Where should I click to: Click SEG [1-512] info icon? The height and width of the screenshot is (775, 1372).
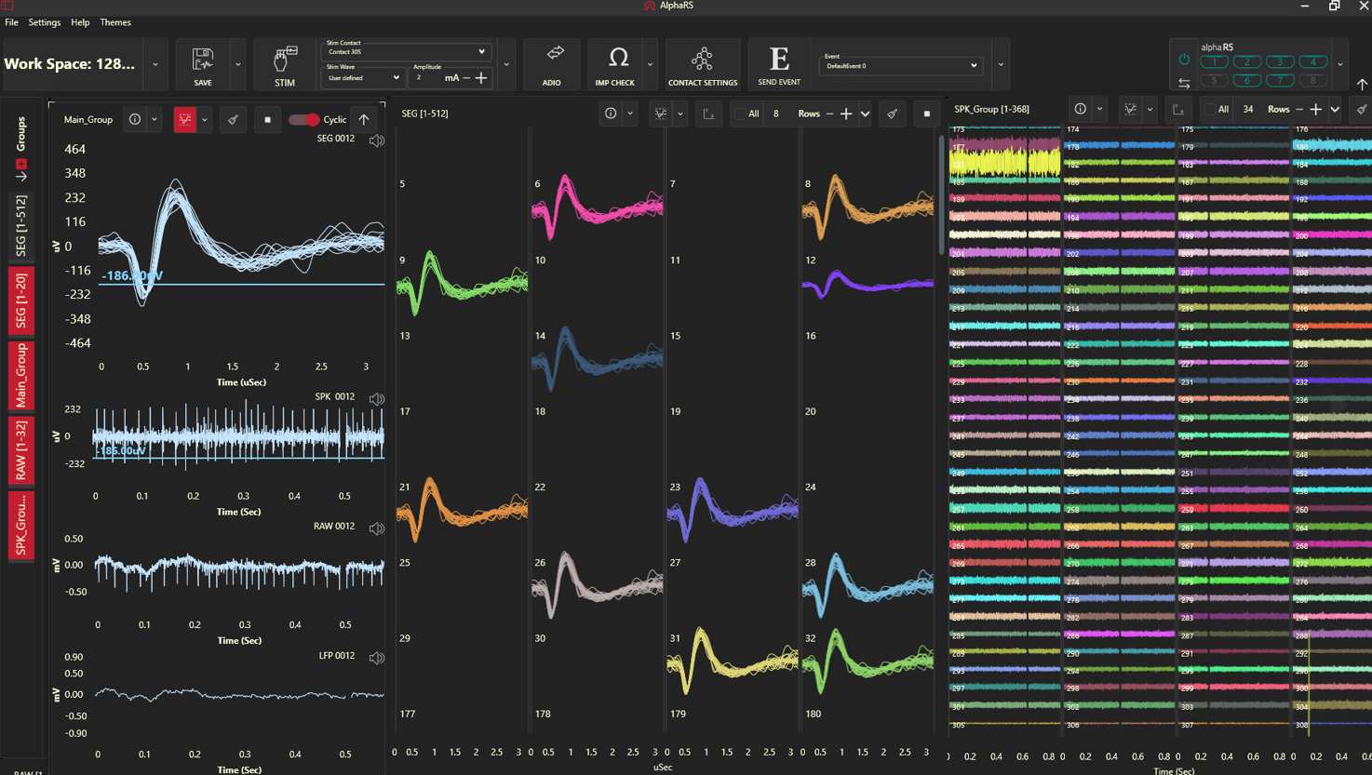point(611,114)
